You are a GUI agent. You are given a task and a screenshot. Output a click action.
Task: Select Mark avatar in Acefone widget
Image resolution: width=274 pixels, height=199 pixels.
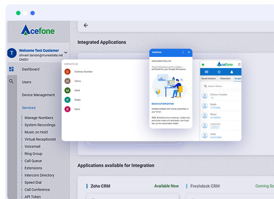(205, 136)
